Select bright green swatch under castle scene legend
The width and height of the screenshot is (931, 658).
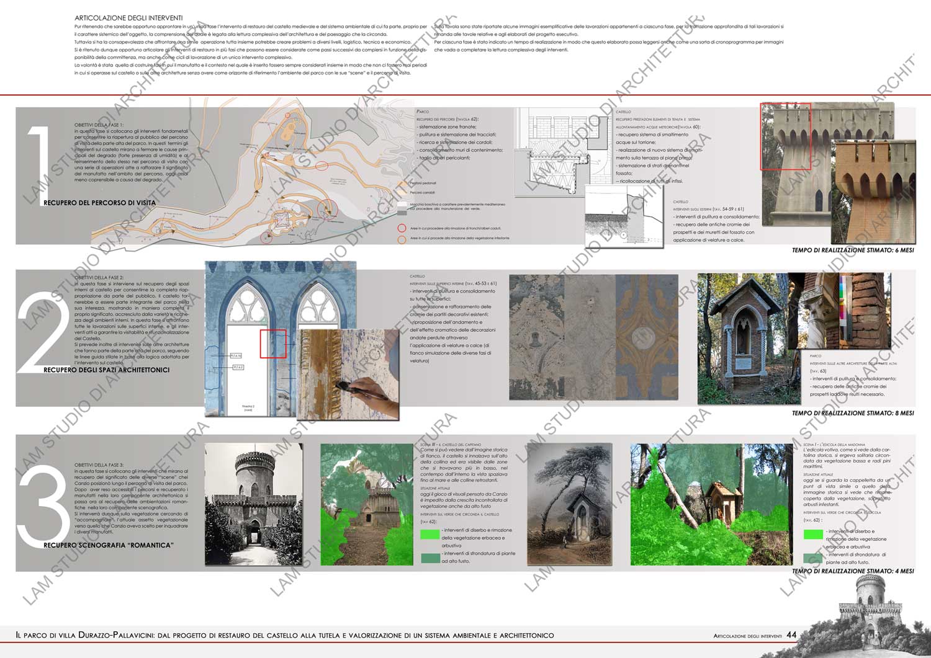tap(430, 534)
